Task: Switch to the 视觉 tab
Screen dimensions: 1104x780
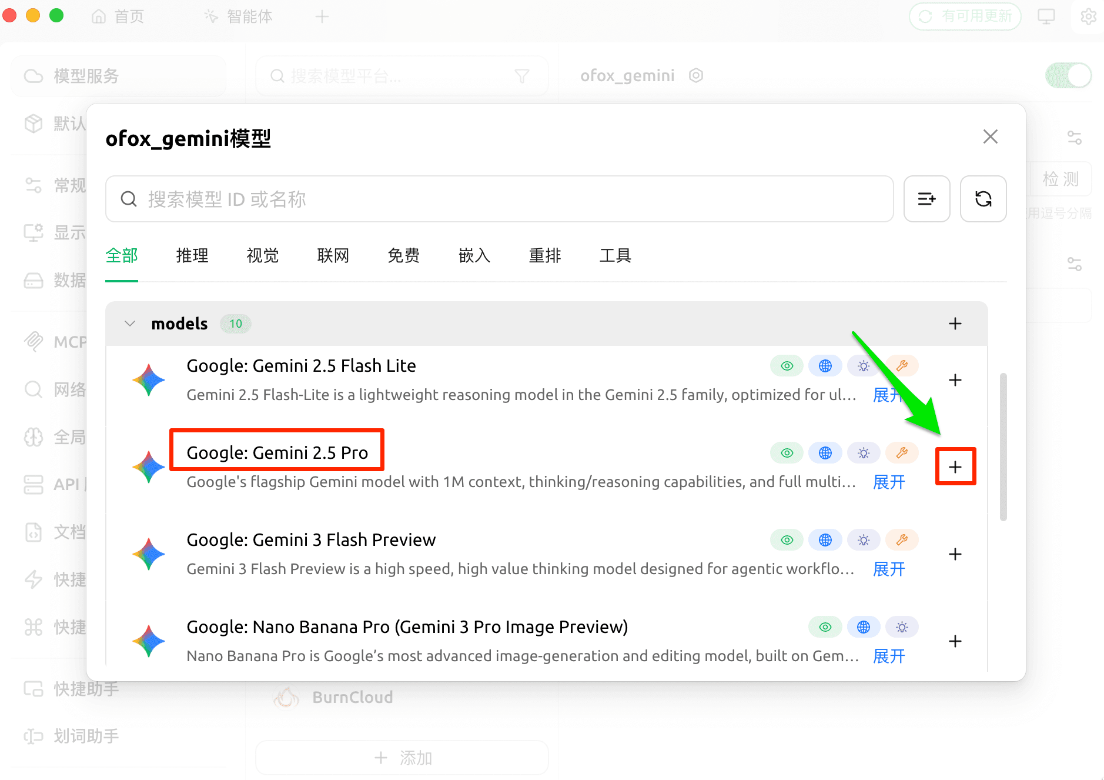Action: coord(263,255)
